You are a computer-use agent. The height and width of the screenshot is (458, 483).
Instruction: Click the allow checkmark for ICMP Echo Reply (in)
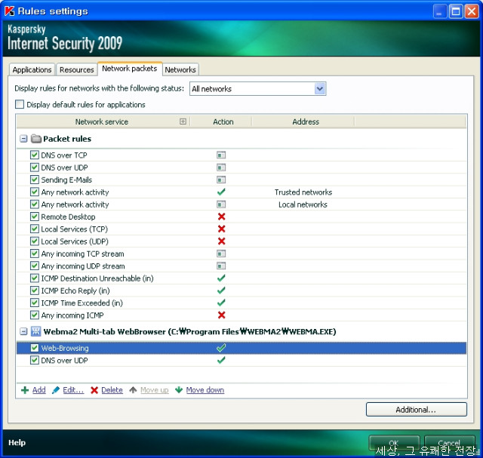[221, 290]
